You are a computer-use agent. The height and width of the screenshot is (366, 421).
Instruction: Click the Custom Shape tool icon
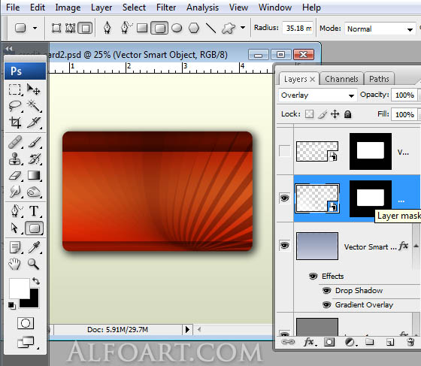[x=229, y=28]
